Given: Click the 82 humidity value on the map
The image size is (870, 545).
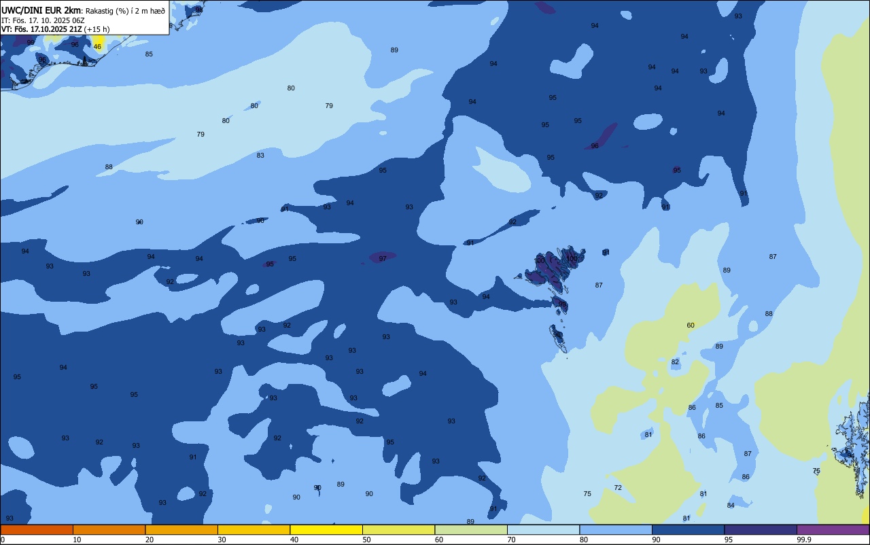Looking at the screenshot, I should (x=675, y=363).
